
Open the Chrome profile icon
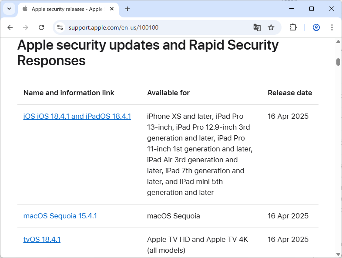(316, 27)
